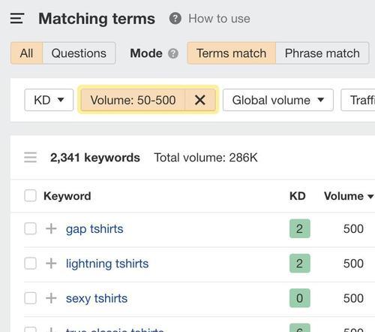375x332 pixels.
Task: Open the list options icon beside 2,341 keywords
Action: [30, 158]
